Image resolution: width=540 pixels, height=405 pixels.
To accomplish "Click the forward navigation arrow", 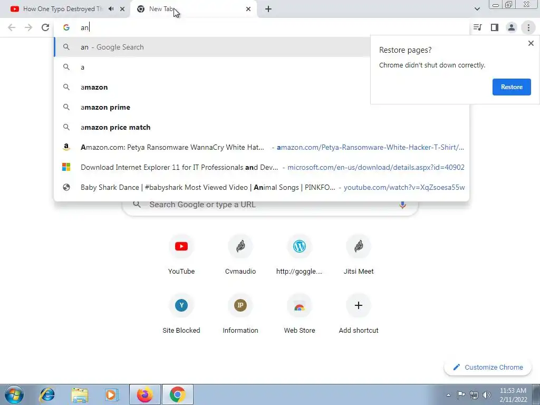I will pyautogui.click(x=28, y=27).
